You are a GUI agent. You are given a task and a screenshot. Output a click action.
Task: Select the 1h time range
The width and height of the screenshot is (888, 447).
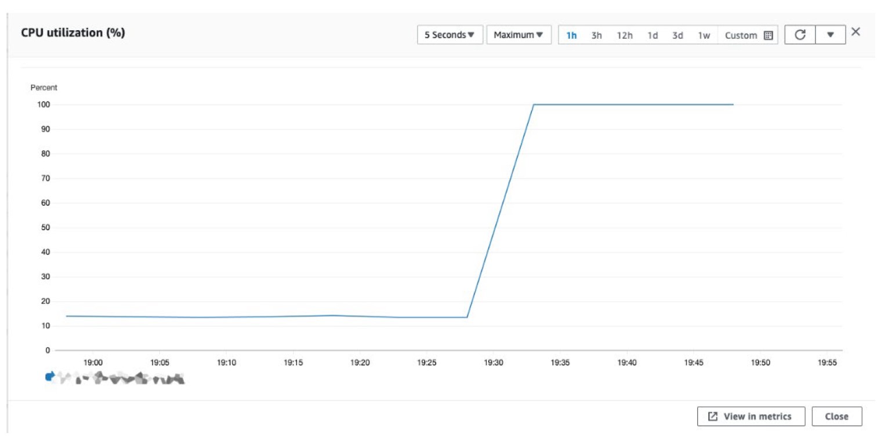coord(571,35)
